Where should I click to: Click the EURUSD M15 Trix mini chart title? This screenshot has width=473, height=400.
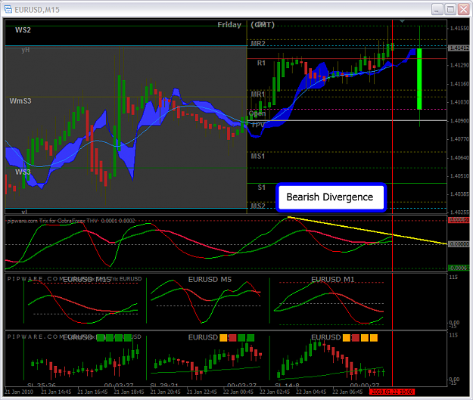tap(88, 280)
